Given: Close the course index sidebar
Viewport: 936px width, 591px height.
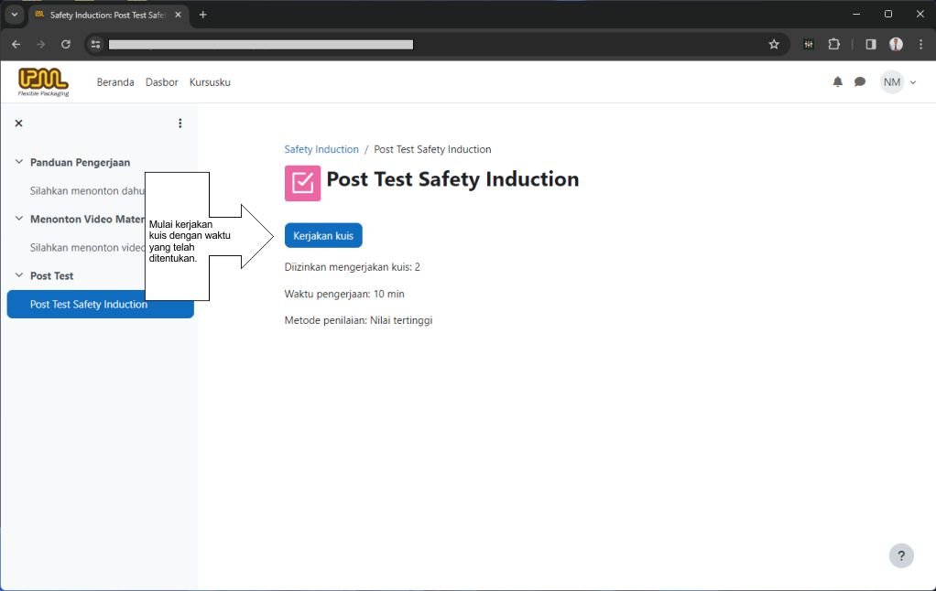Looking at the screenshot, I should click(x=18, y=124).
